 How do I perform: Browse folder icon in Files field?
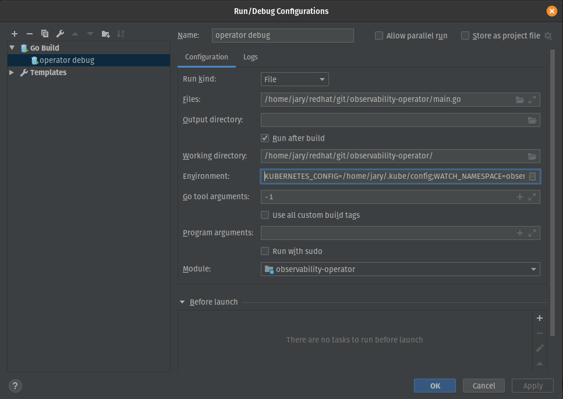pyautogui.click(x=519, y=100)
